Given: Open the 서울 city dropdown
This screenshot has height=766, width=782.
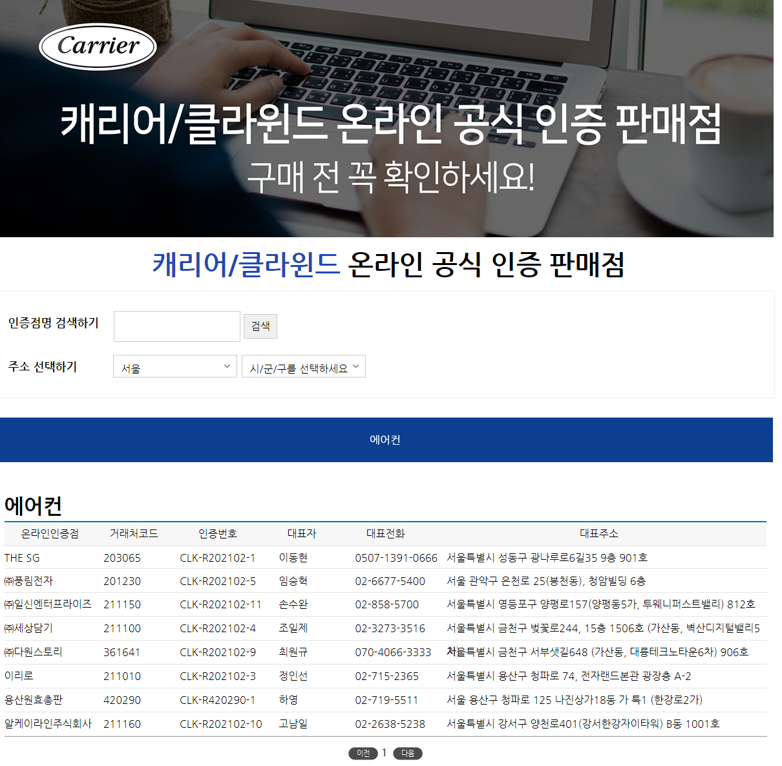Looking at the screenshot, I should tap(175, 367).
